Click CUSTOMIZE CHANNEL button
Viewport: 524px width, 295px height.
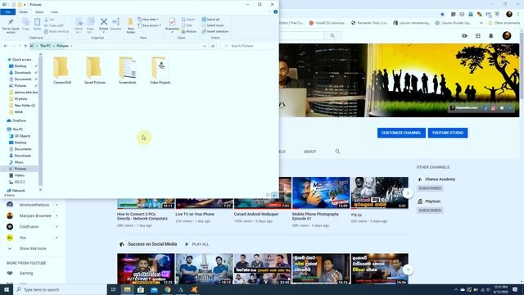click(x=401, y=133)
